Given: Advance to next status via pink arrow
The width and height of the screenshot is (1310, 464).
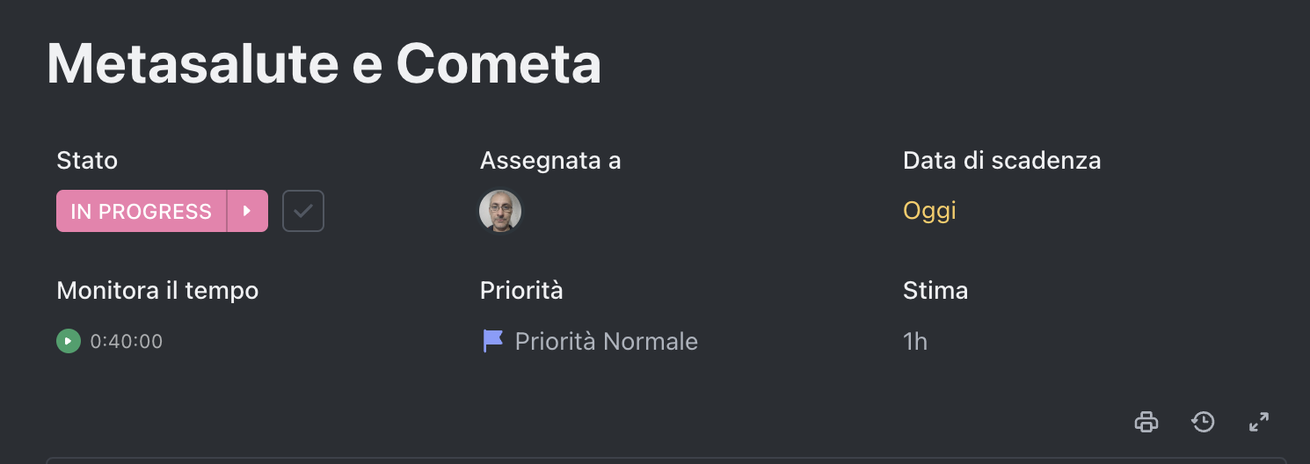Looking at the screenshot, I should pos(248,211).
